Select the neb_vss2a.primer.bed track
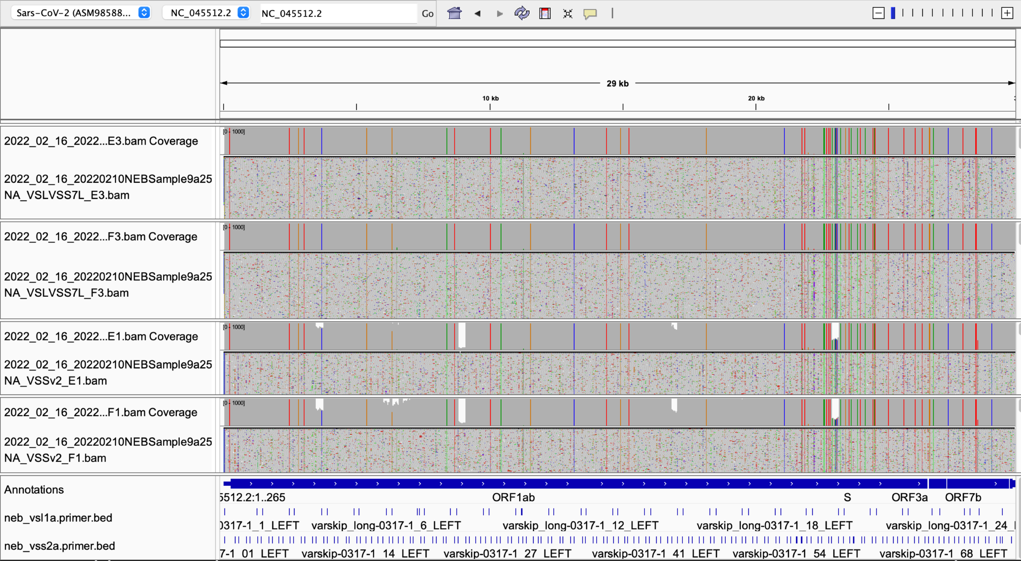 coord(59,546)
